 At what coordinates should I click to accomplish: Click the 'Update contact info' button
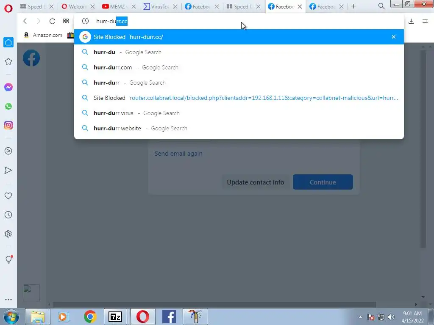256,182
